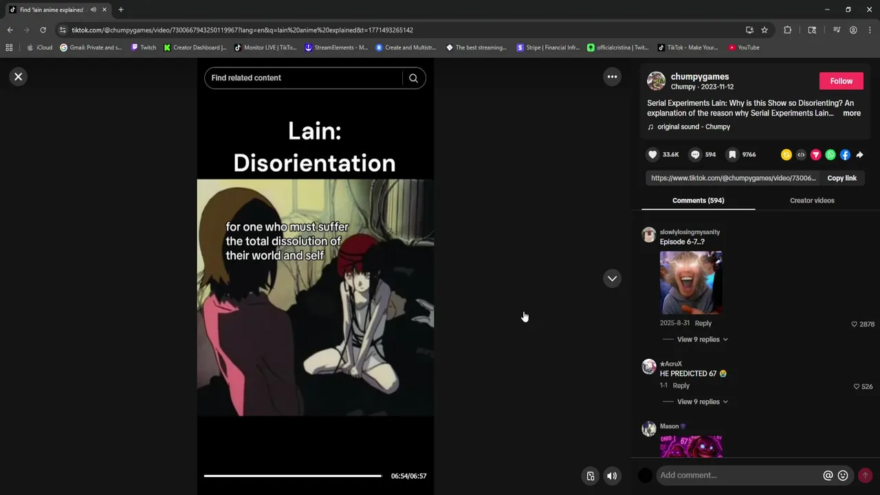This screenshot has height=495, width=880.
Task: Follow chumpygames
Action: pyautogui.click(x=841, y=81)
